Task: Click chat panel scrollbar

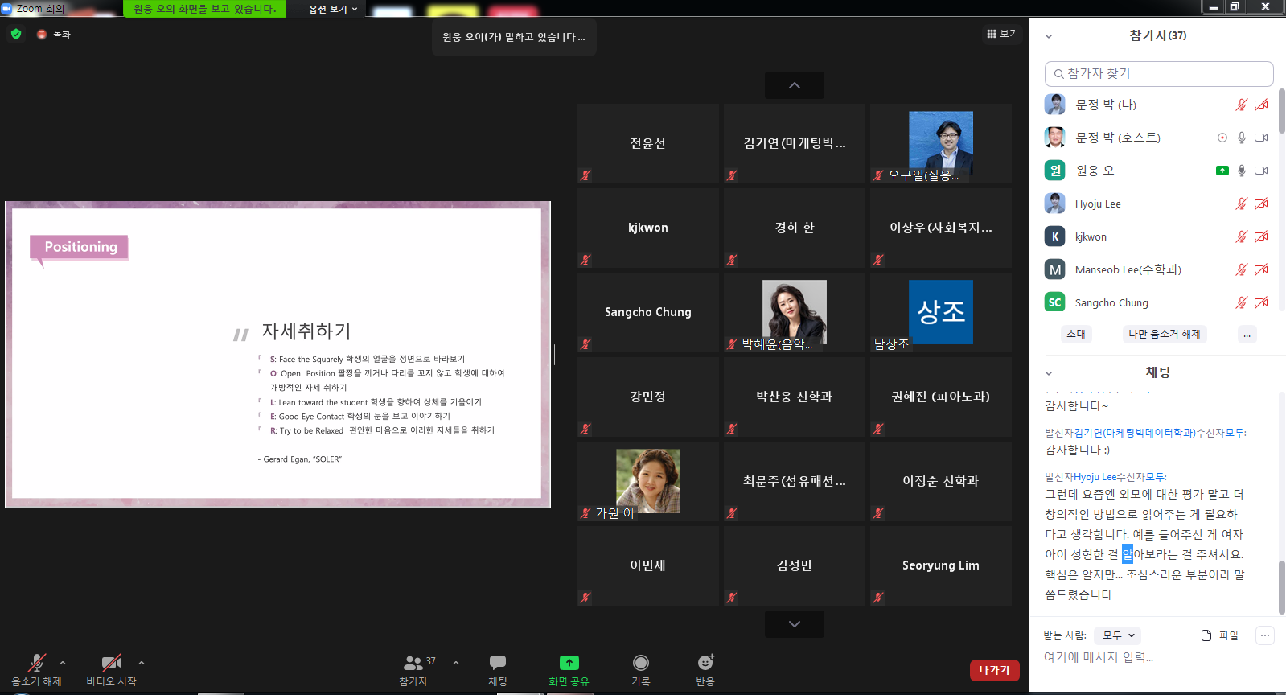Action: 1281,587
